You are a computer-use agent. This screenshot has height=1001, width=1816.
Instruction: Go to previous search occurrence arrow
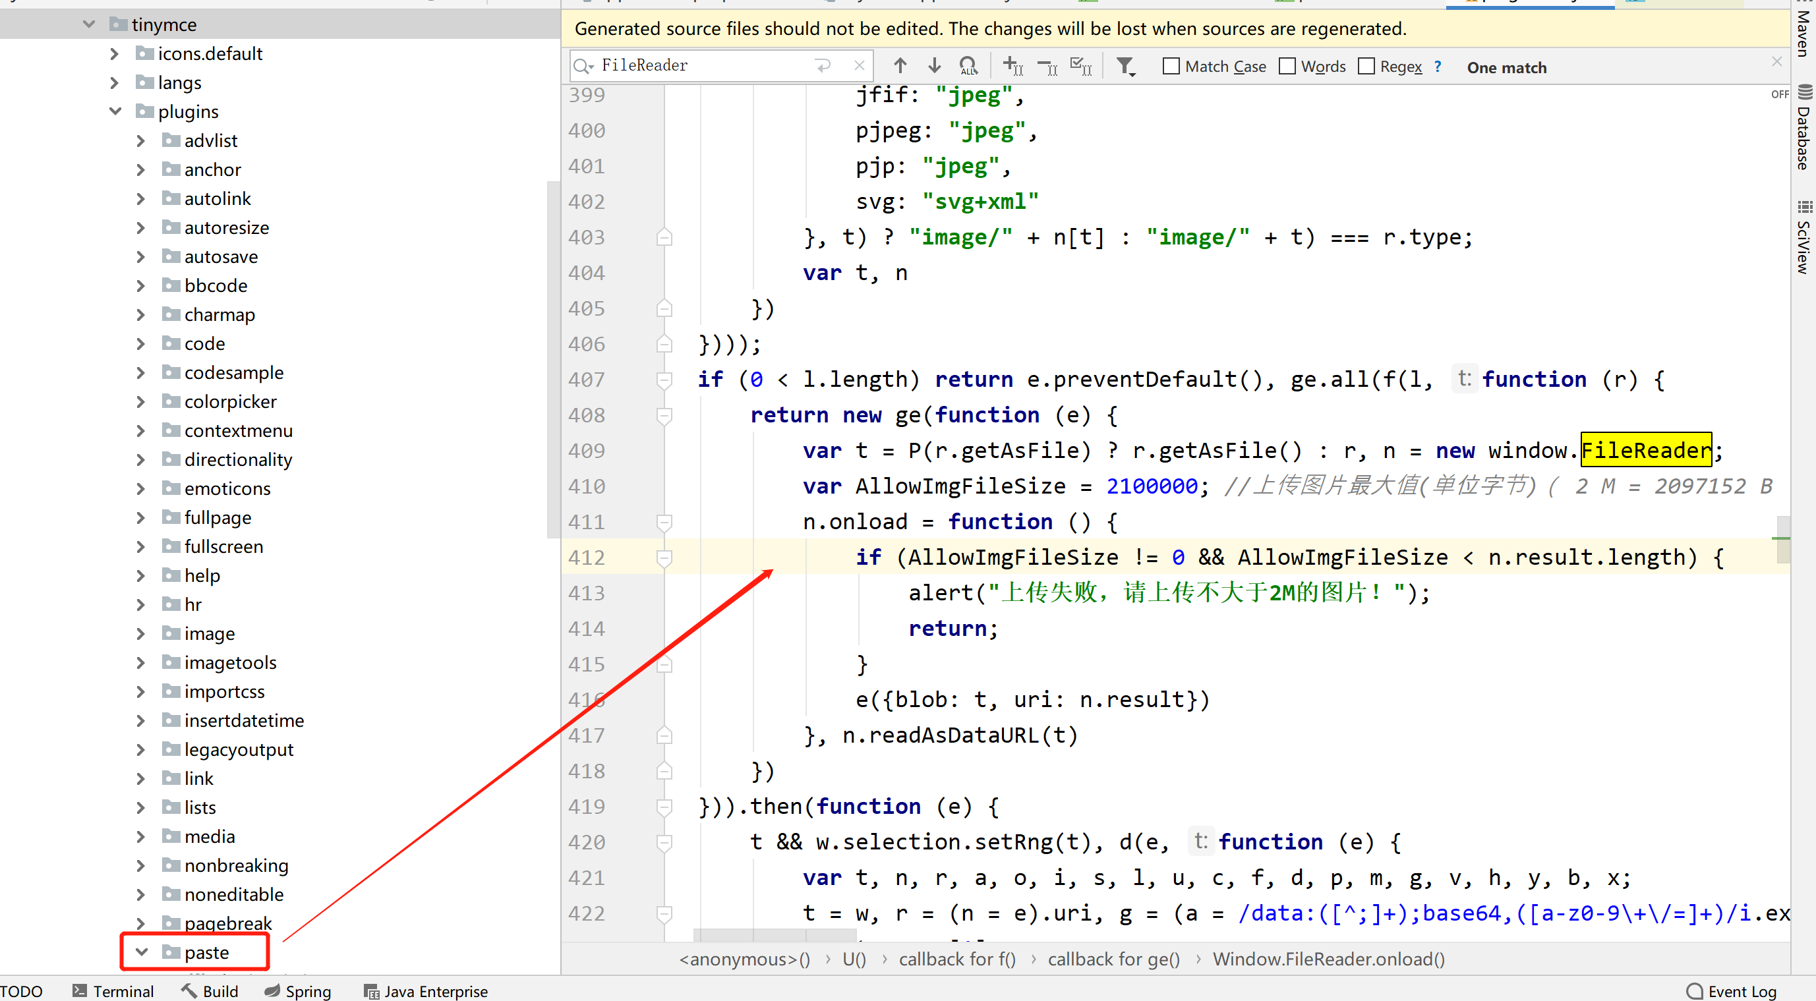pos(900,67)
